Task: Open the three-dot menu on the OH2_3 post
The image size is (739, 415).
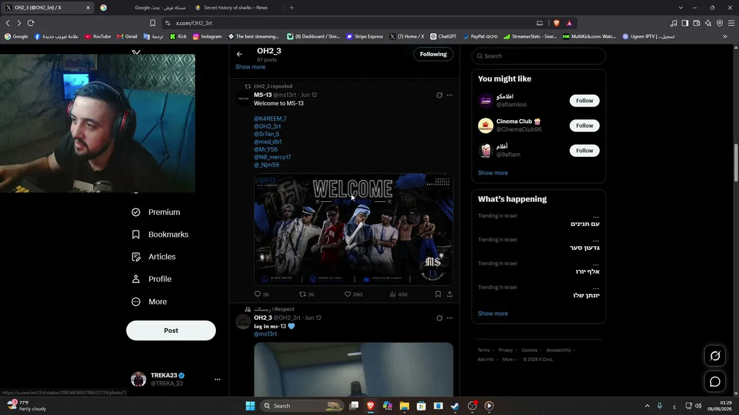Action: pyautogui.click(x=450, y=318)
